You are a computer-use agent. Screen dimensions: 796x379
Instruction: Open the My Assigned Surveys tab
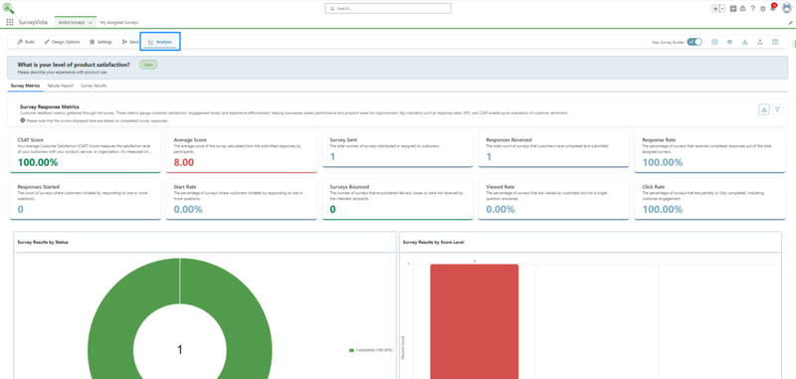[119, 22]
